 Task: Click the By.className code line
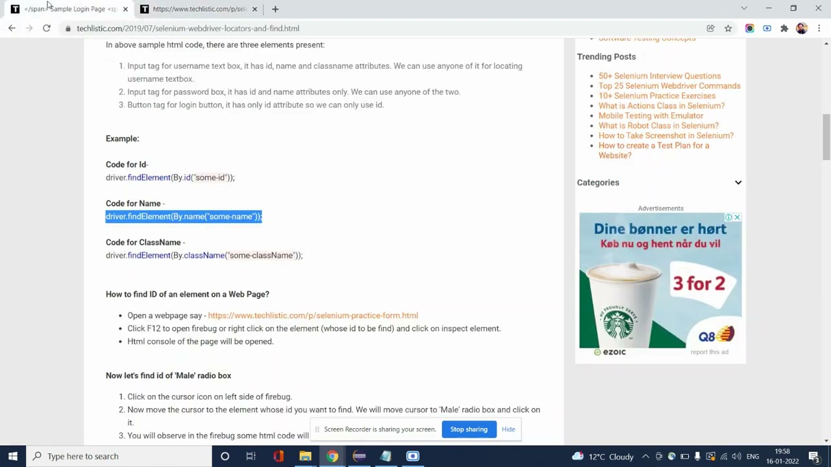click(204, 256)
